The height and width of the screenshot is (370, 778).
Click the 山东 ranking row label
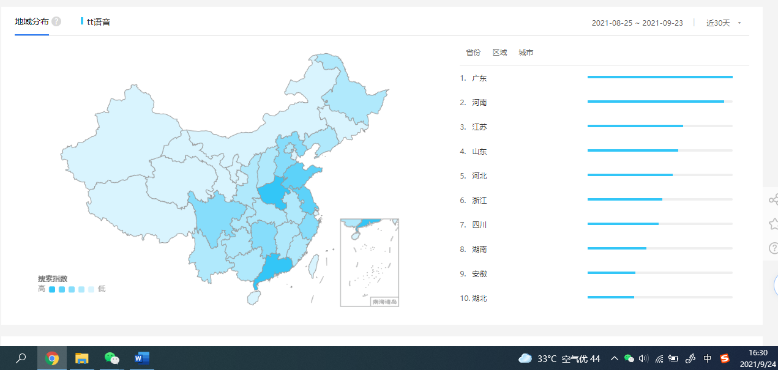coord(479,152)
